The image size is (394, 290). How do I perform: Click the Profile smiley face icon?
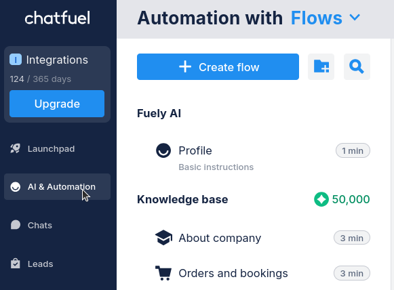(x=163, y=150)
